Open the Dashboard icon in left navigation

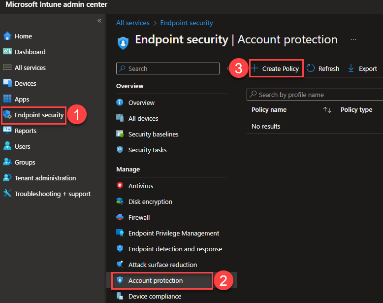pos(7,52)
